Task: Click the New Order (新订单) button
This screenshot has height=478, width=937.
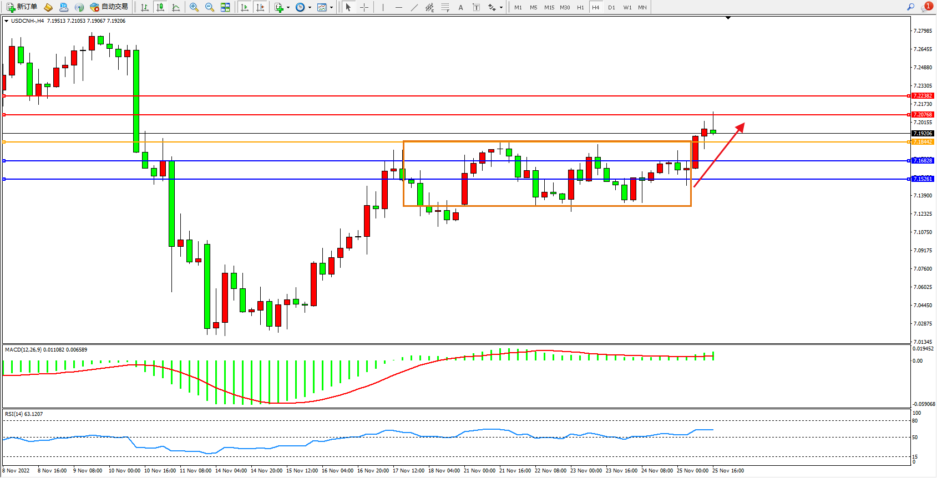Action: 22,7
